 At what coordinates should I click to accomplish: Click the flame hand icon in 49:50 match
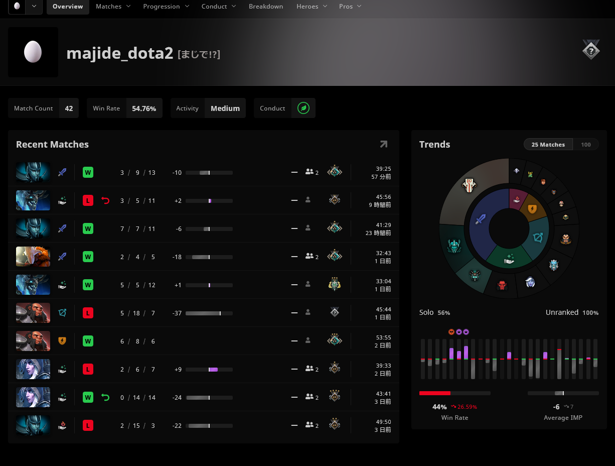(x=62, y=425)
